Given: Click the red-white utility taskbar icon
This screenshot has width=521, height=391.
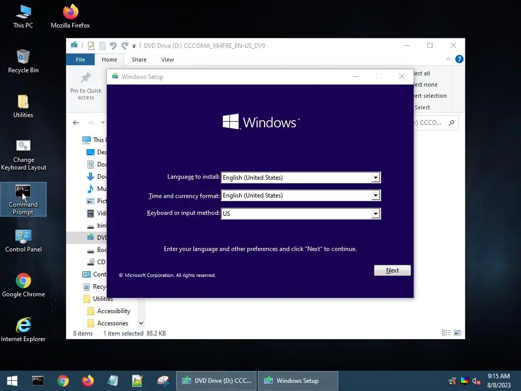Looking at the screenshot, I should pyautogui.click(x=163, y=381).
